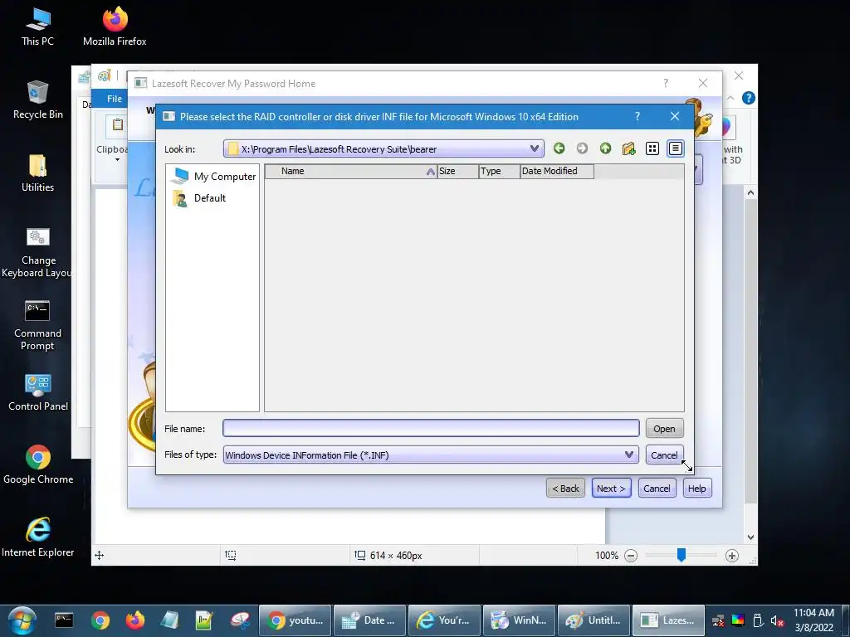Collapse the Paint ribbon chevron
Image resolution: width=850 pixels, height=637 pixels.
[730, 98]
